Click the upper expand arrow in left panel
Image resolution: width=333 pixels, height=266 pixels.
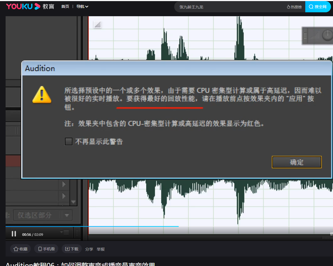tap(64, 184)
